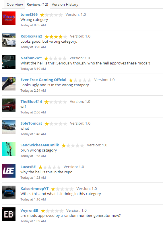This screenshot has width=163, height=226.
Task: Click RobloxFan2's four-star rating
Action: click(56, 37)
